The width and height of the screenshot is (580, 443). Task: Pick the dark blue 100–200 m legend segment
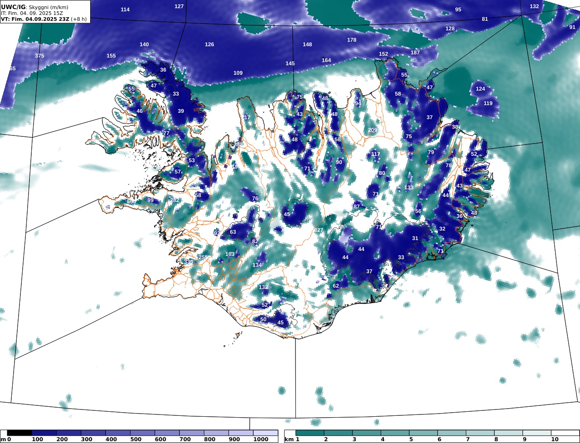coord(44,433)
